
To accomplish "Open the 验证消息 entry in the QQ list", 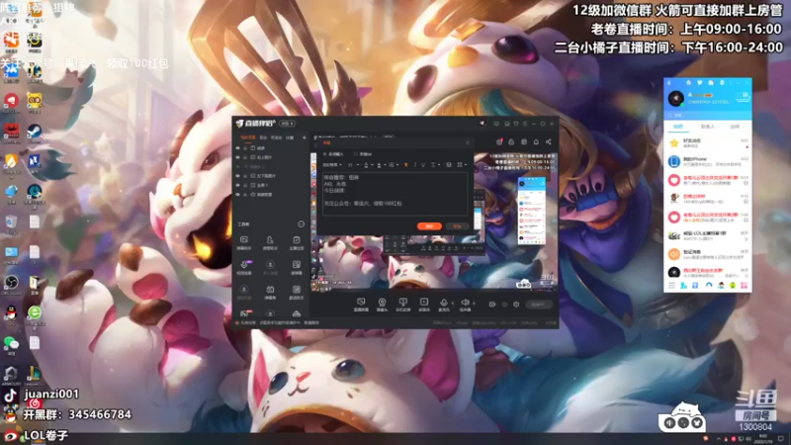I will [x=707, y=254].
